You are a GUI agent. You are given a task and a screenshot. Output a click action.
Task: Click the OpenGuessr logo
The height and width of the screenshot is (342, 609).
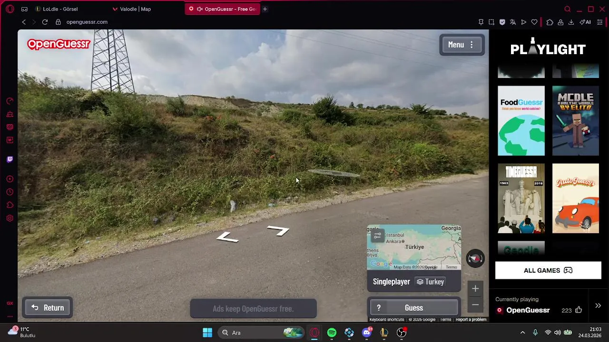59,44
